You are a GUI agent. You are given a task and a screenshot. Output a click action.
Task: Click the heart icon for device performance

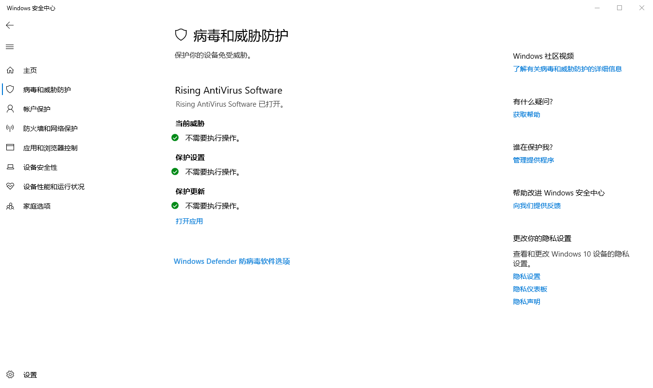(x=10, y=187)
